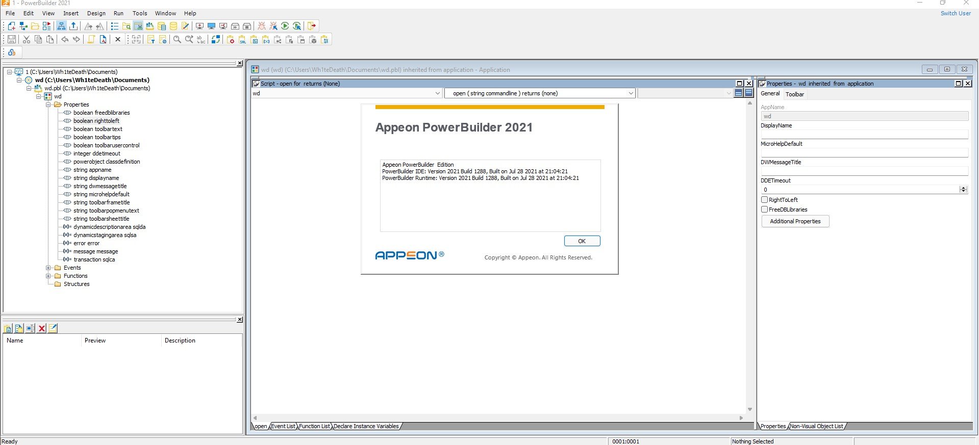Viewport: 979px width, 445px height.
Task: Click the Additional Properties button
Action: (x=795, y=221)
